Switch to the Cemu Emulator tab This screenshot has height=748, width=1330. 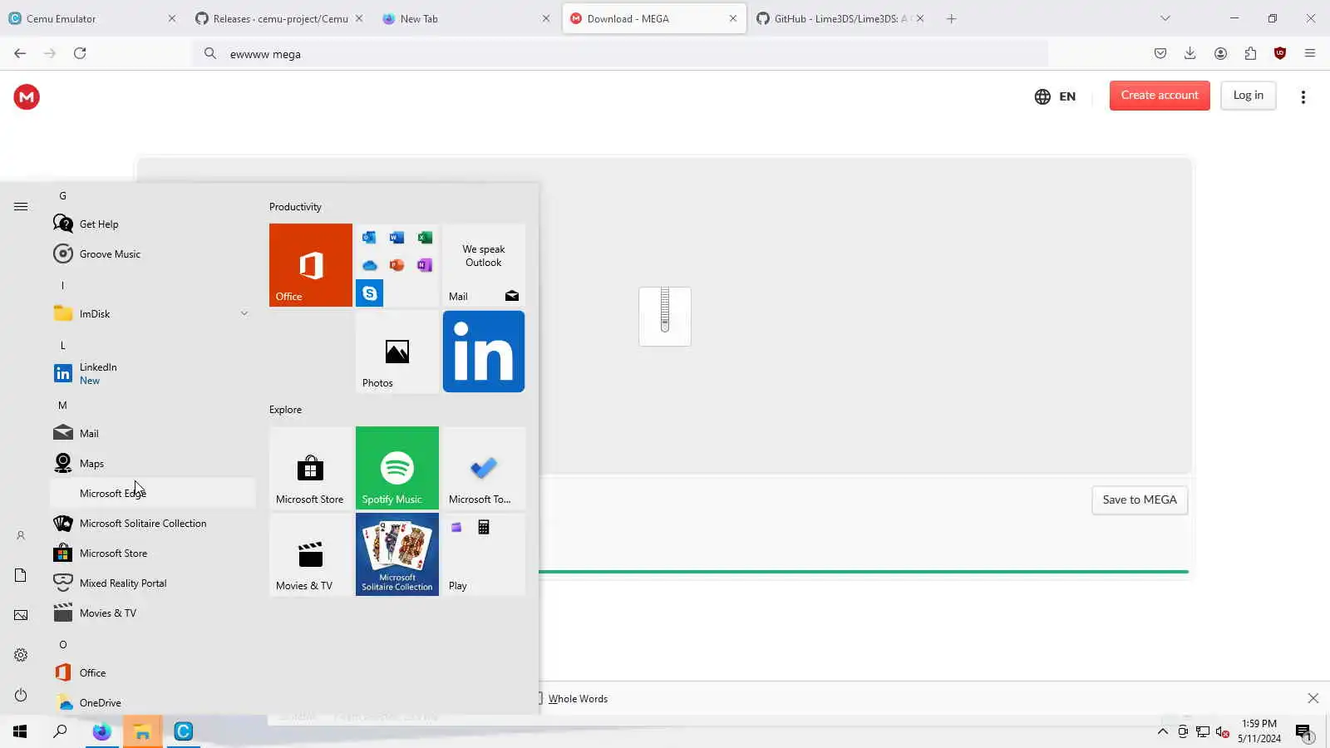pos(92,18)
